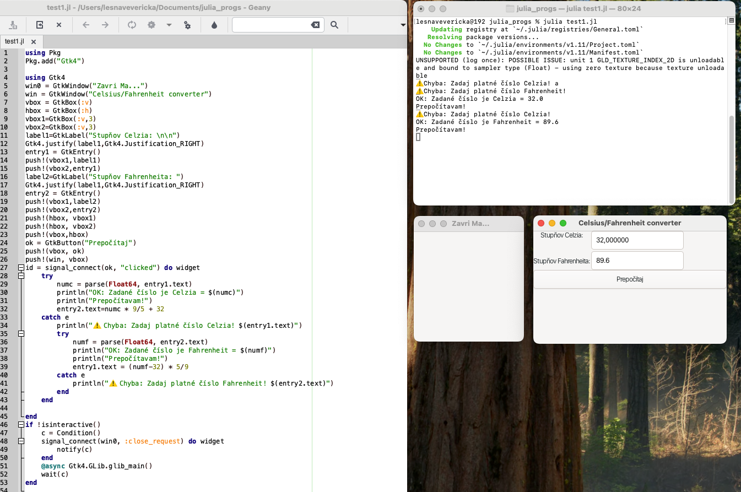Click the Save All toolbar icon
The width and height of the screenshot is (741, 492).
point(13,25)
